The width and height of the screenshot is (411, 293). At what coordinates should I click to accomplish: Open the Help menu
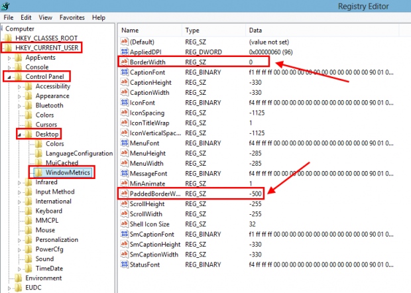pyautogui.click(x=99, y=17)
